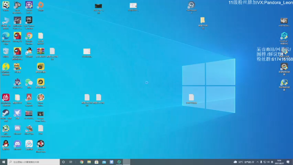Open the Blood Ops desktop shortcut

coord(29,130)
